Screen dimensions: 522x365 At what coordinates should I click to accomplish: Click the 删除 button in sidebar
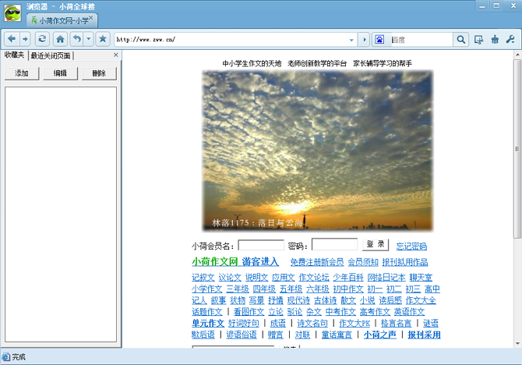[99, 73]
